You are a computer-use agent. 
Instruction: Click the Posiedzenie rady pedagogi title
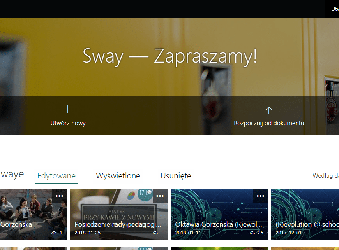(x=118, y=224)
